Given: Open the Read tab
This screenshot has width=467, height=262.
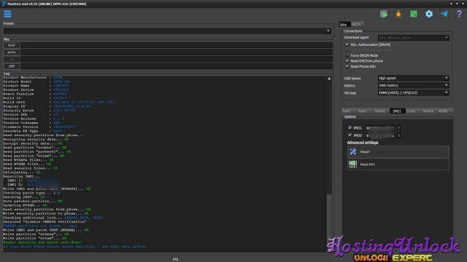Looking at the screenshot, I should tap(362, 111).
